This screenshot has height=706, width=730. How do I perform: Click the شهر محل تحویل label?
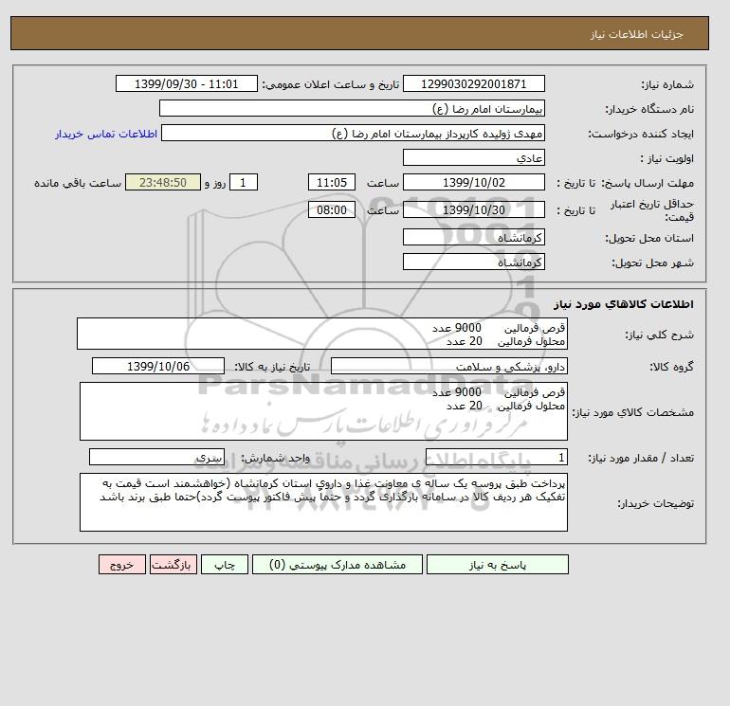coord(652,262)
